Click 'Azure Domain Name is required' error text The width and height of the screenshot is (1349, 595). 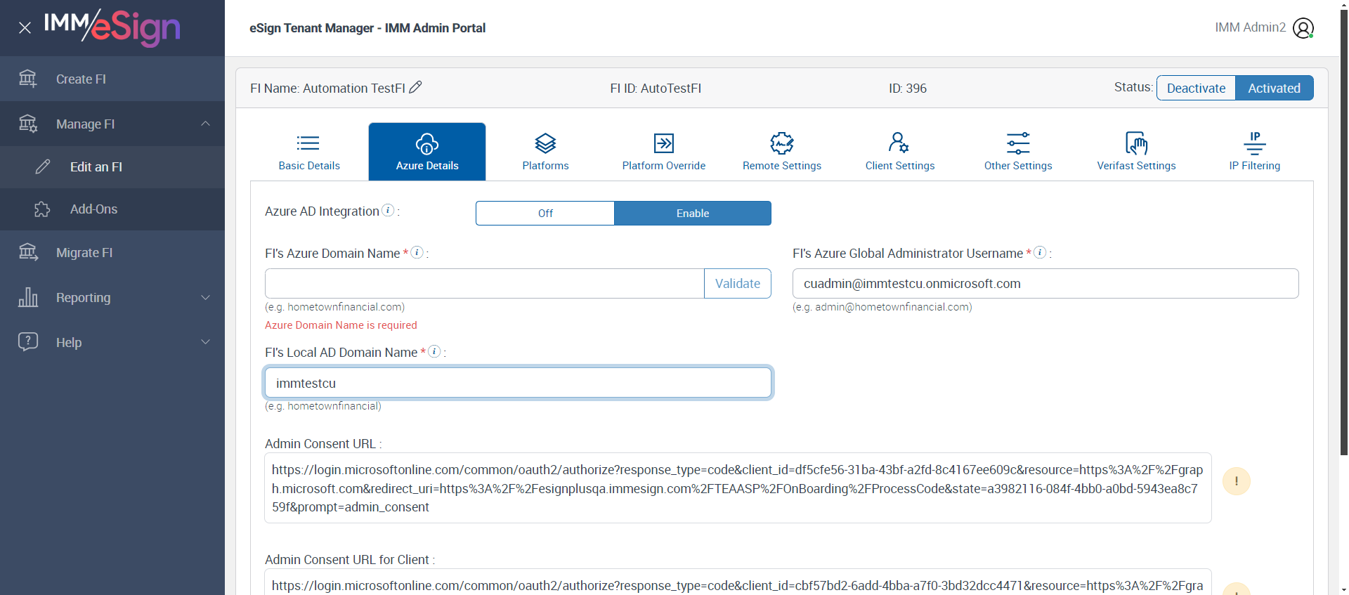click(x=341, y=325)
